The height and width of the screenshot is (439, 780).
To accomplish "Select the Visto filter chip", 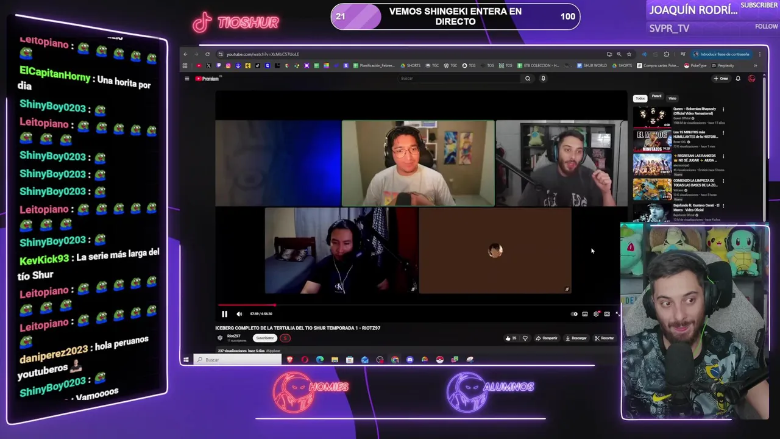I will 672,98.
